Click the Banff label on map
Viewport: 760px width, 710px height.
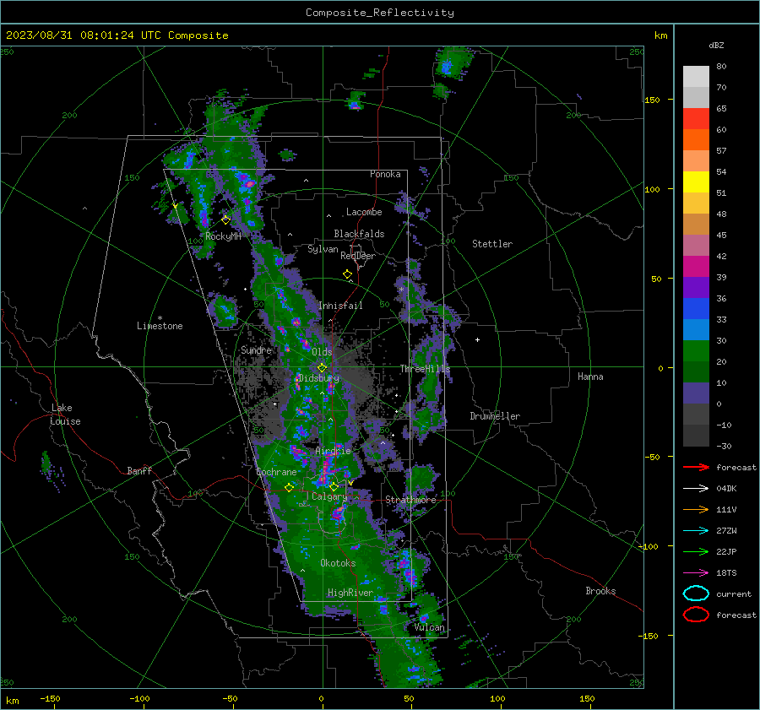[x=139, y=470]
